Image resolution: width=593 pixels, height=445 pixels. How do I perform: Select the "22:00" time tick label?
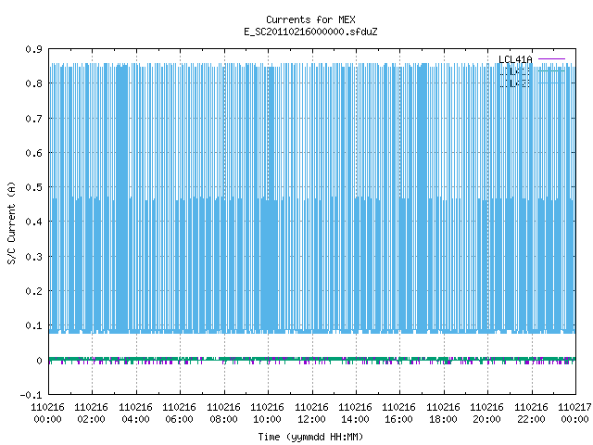[531, 419]
